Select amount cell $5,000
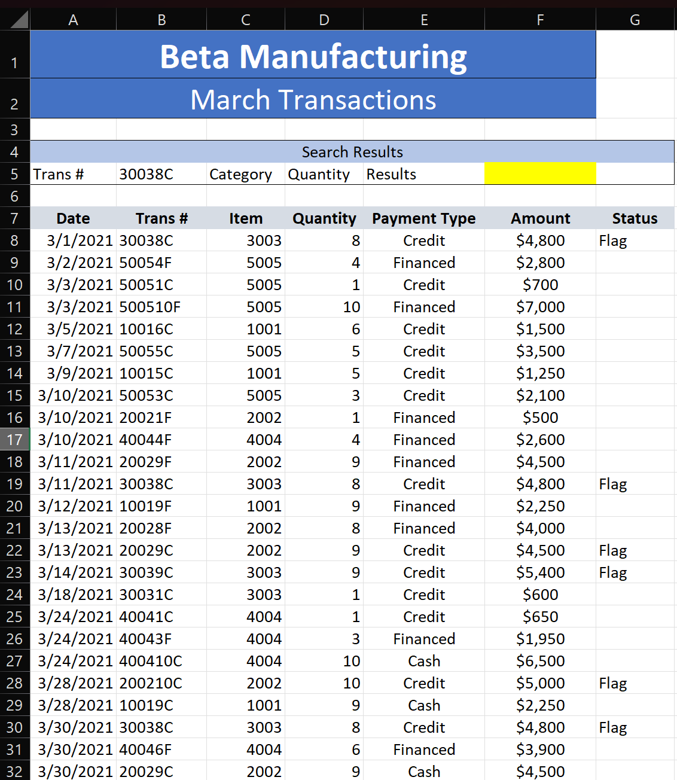Viewport: 677px width, 780px height. point(540,683)
